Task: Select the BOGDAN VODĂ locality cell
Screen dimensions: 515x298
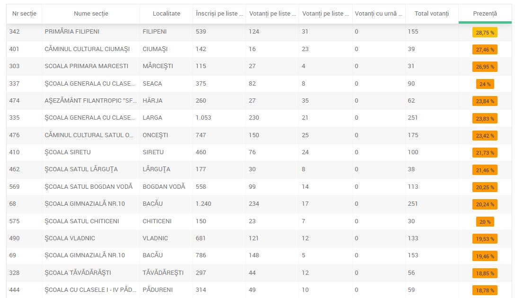Action: coord(164,187)
